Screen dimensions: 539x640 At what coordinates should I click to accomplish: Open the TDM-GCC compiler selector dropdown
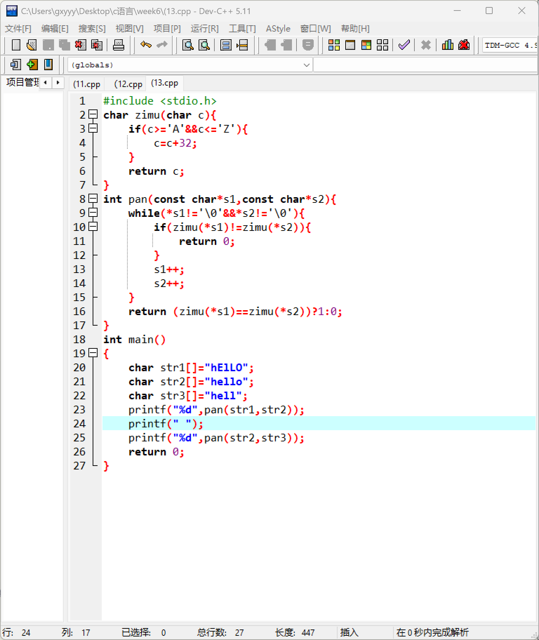click(x=510, y=45)
